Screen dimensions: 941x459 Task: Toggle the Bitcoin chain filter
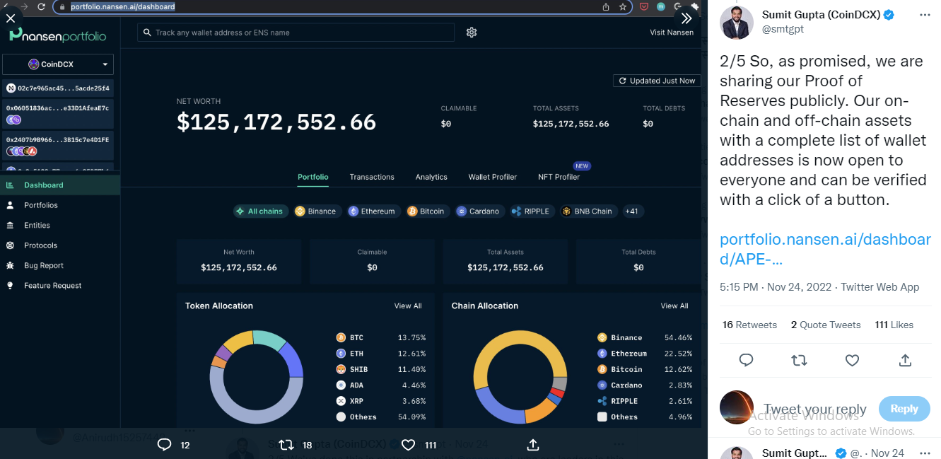click(426, 211)
